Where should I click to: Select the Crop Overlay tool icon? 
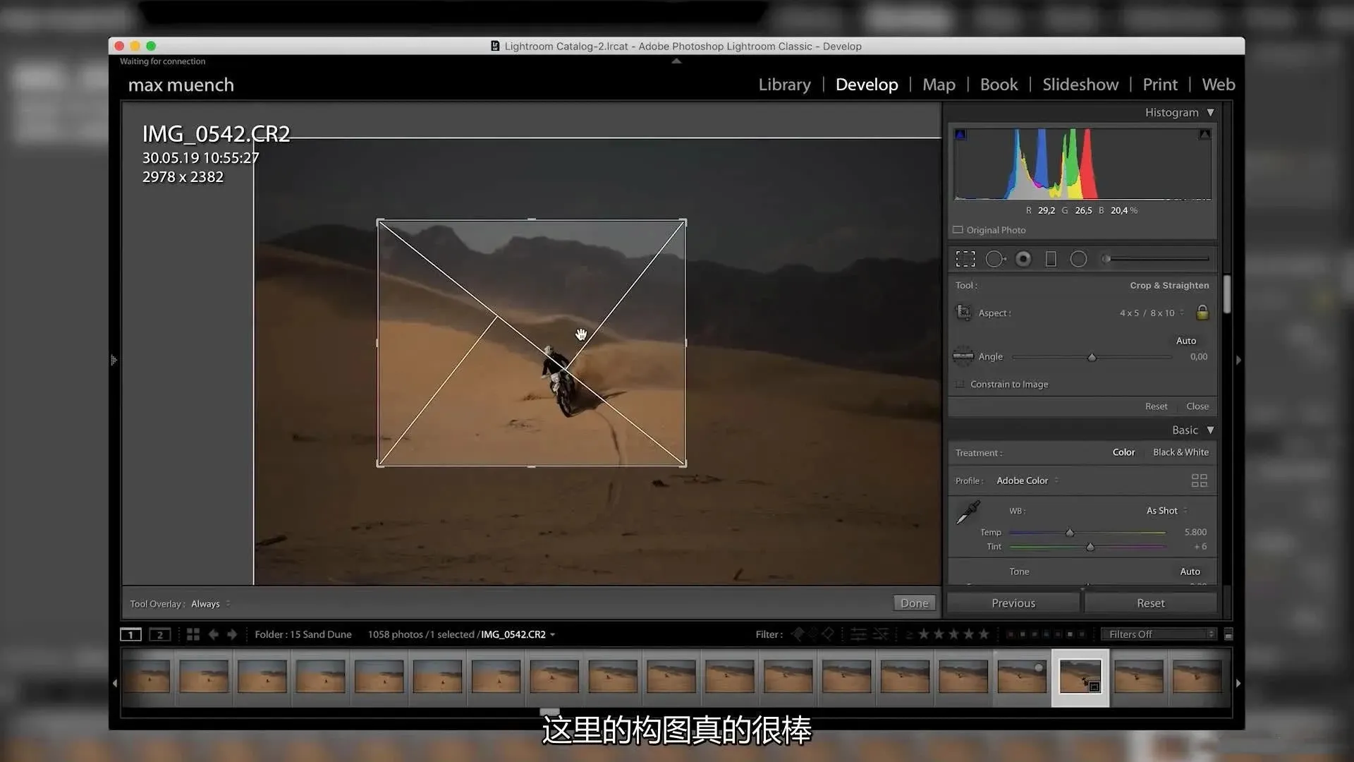tap(965, 259)
